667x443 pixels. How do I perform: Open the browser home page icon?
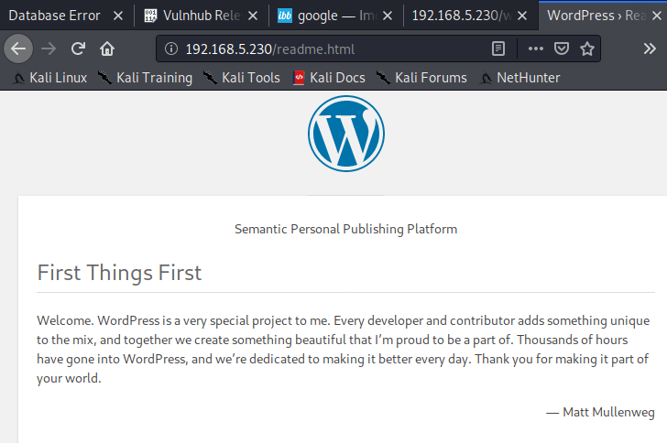pyautogui.click(x=107, y=49)
